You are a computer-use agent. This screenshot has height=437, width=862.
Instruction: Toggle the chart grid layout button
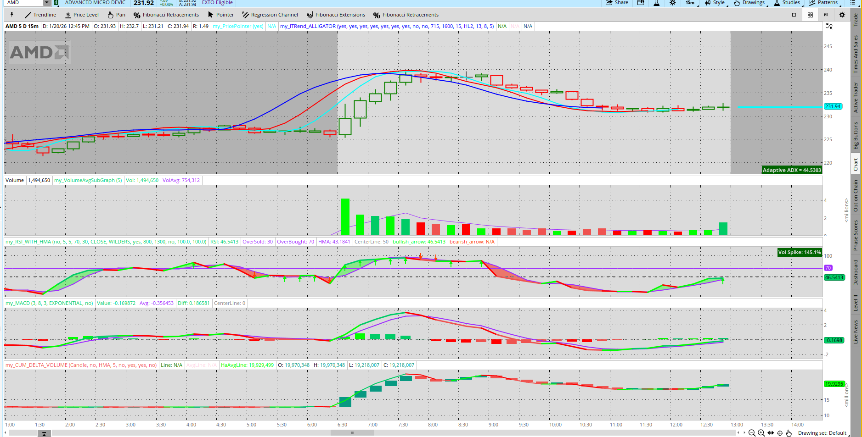click(810, 15)
